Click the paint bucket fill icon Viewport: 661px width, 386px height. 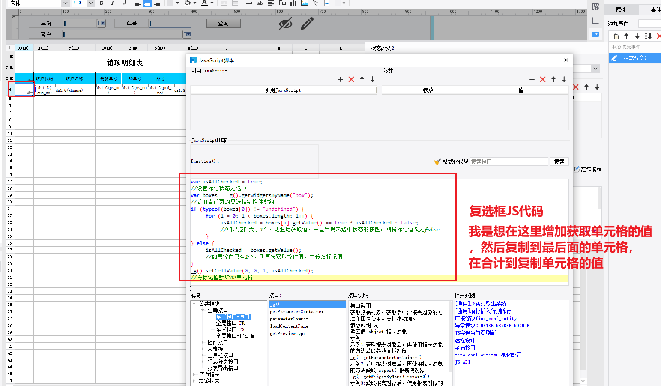click(188, 3)
